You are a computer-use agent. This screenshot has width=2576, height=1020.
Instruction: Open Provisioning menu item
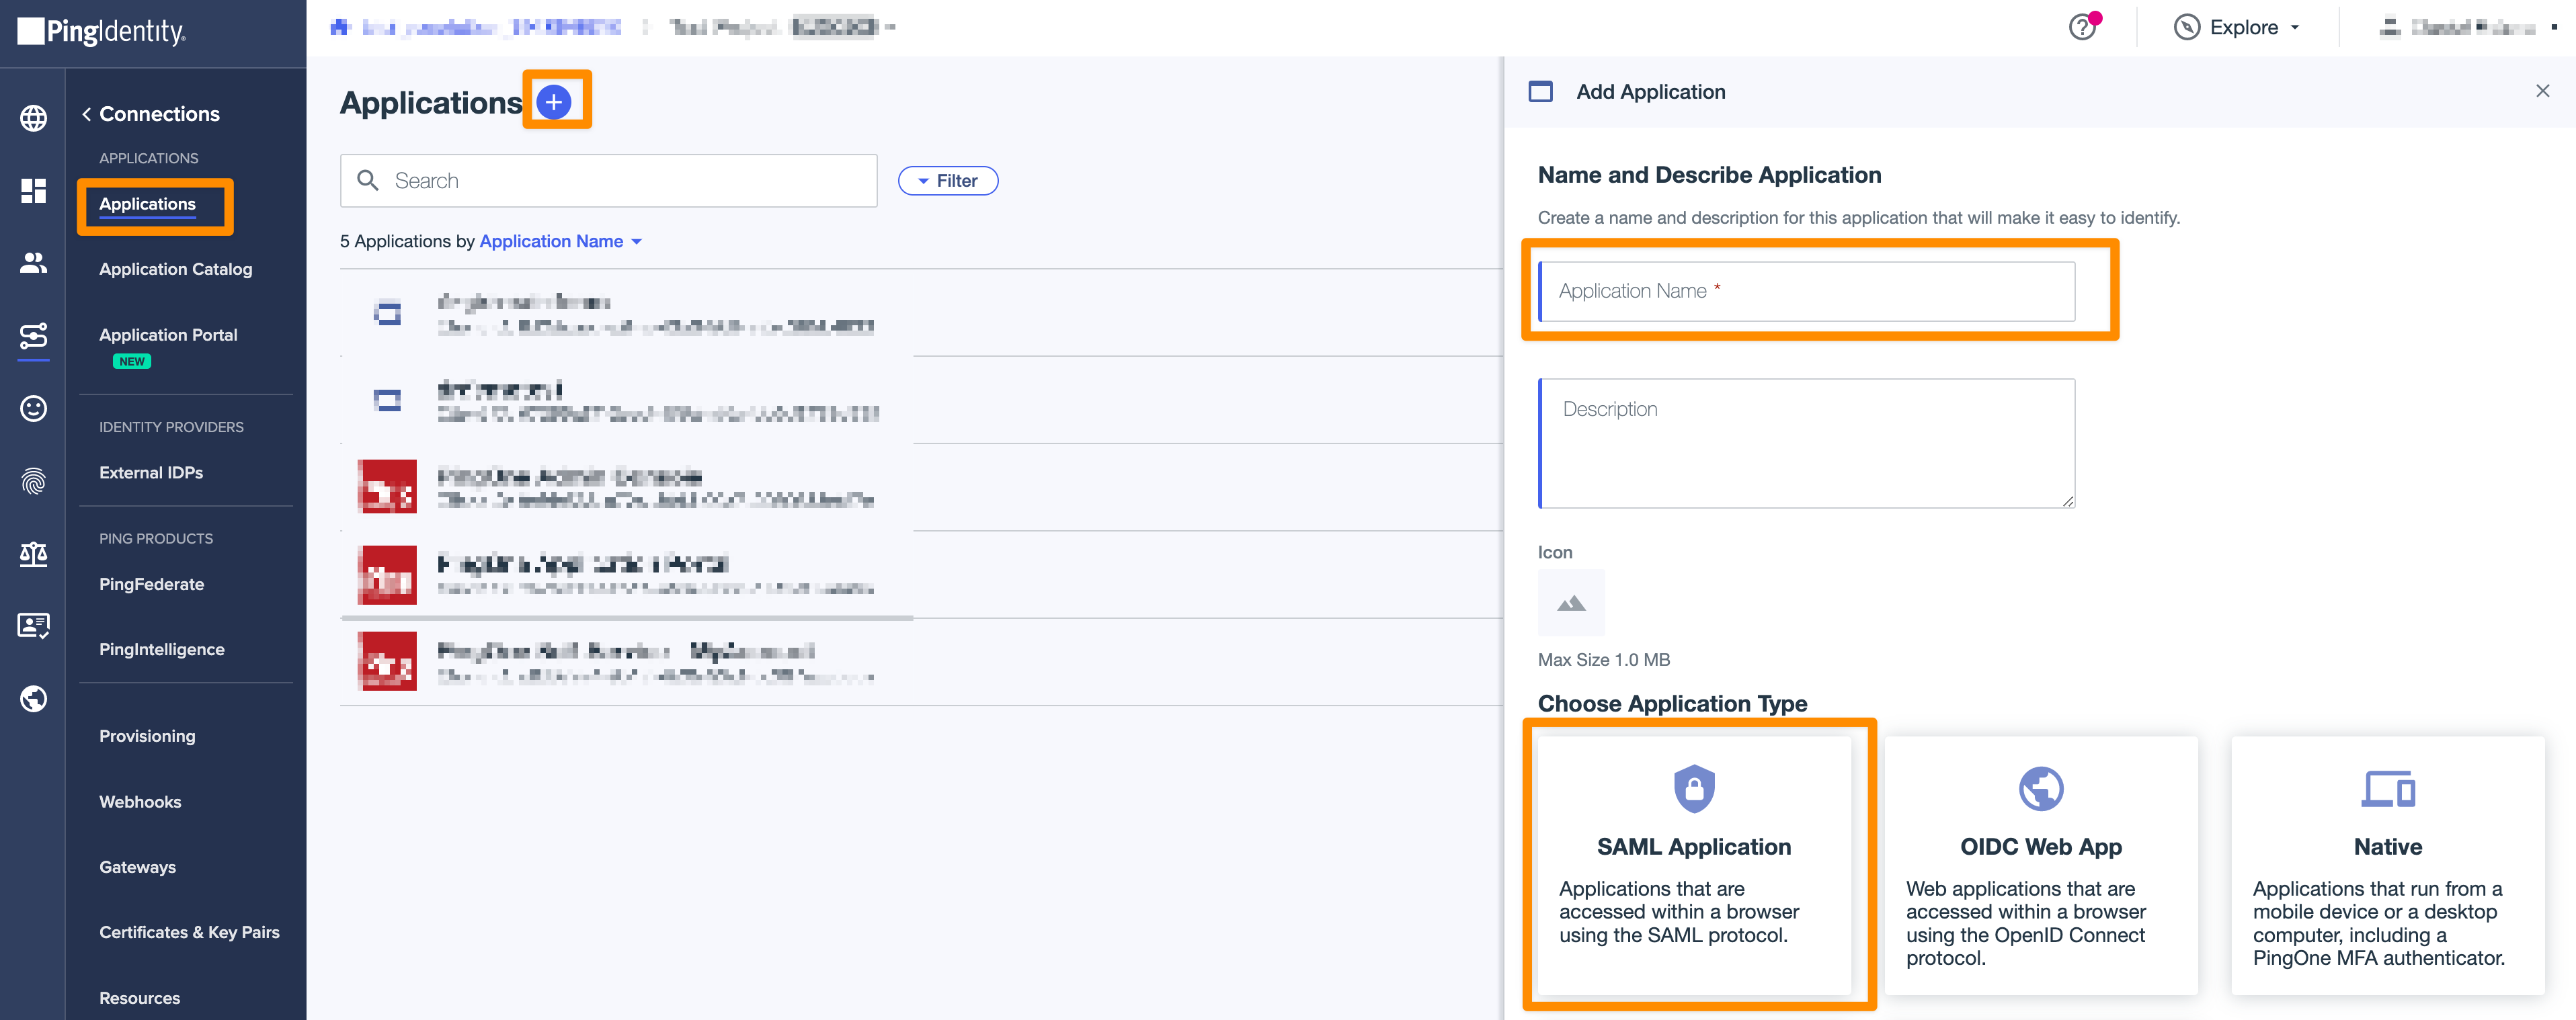147,736
